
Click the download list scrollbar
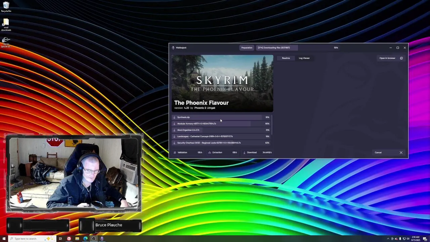(272, 125)
